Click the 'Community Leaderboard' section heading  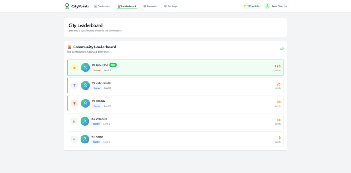pyautogui.click(x=94, y=47)
